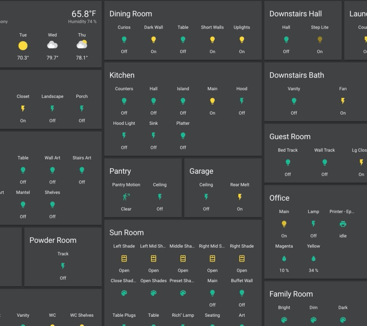Open the Yellow ink level droplet
367x326 pixels.
tap(313, 259)
